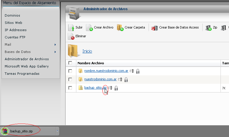Click folder icon of nuestrodominio.com.ar row
This screenshot has width=229, height=137.
click(80, 79)
